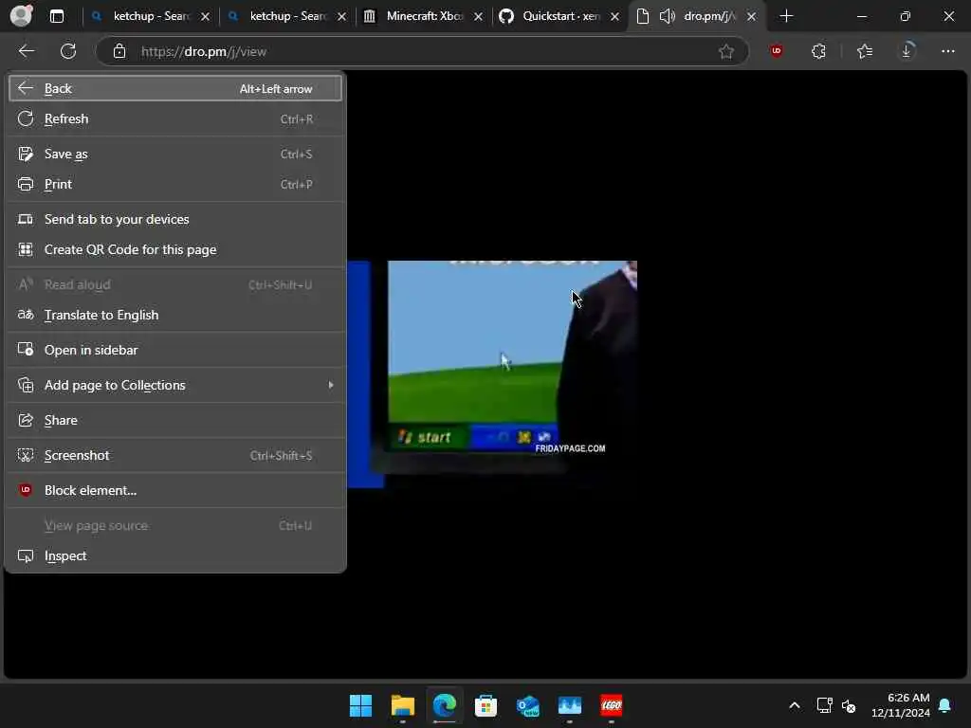Close the dro.pm tab
971x728 pixels.
[x=751, y=17]
